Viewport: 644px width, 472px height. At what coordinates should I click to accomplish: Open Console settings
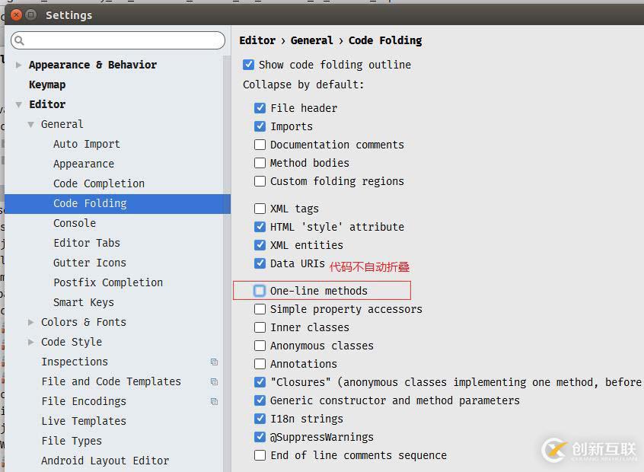(x=75, y=223)
